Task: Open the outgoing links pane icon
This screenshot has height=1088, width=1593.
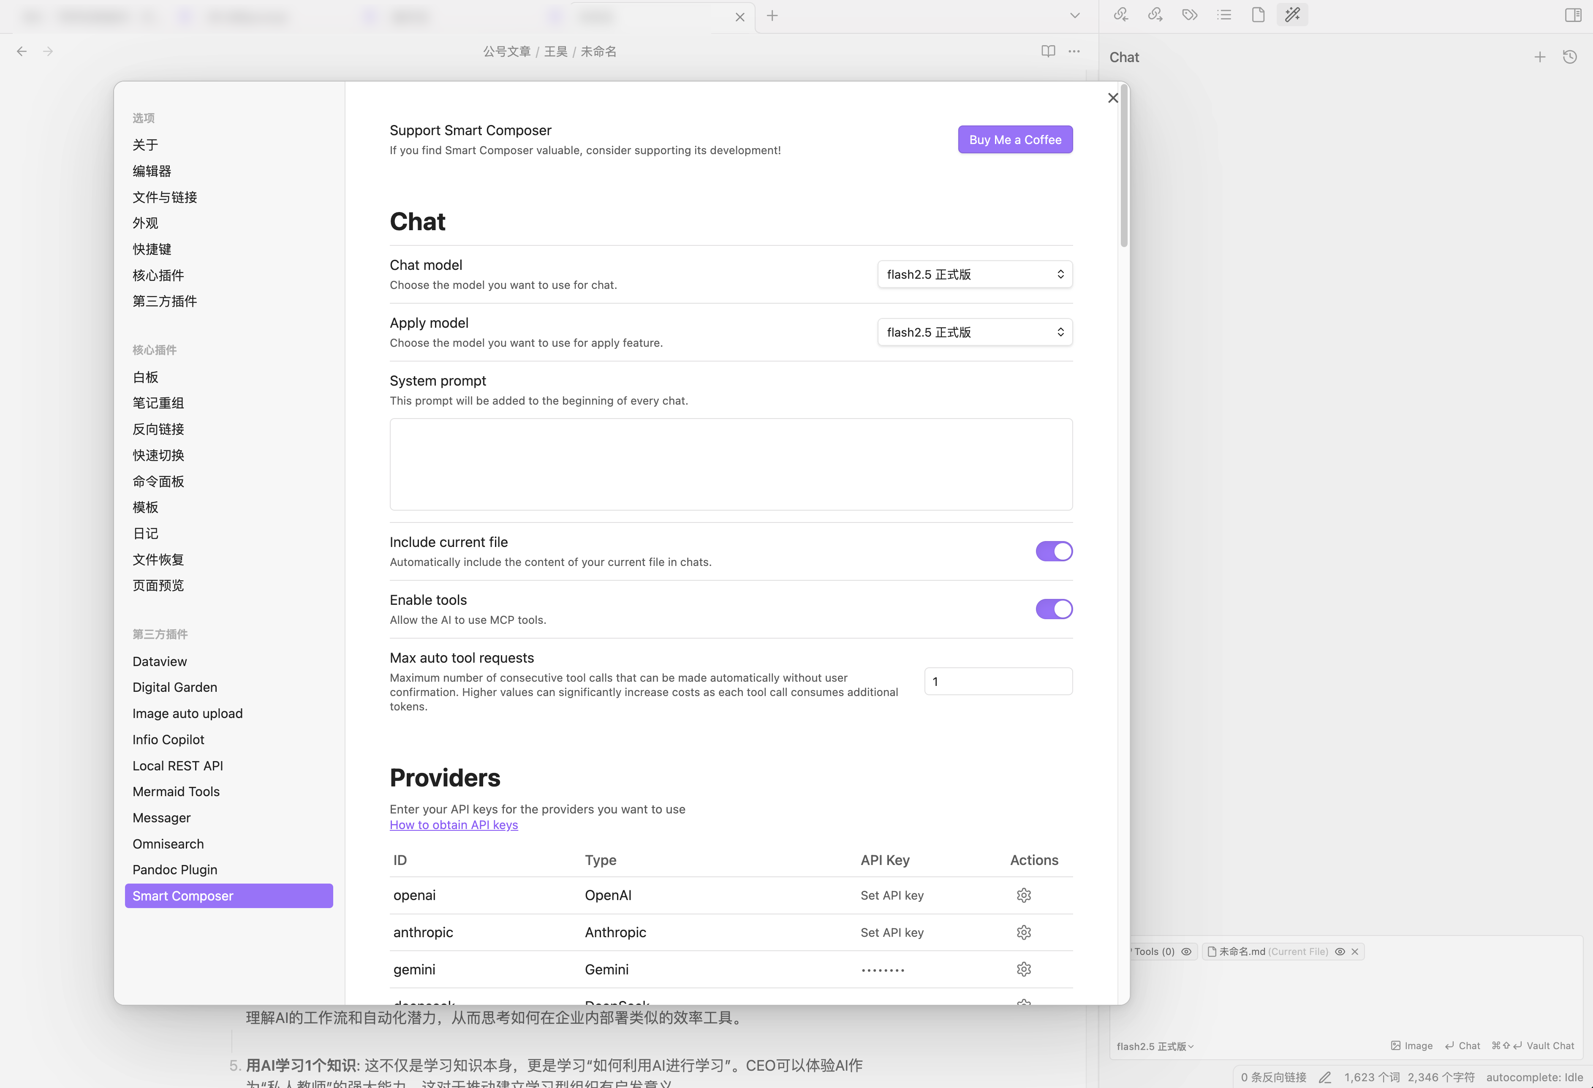Action: click(1155, 14)
